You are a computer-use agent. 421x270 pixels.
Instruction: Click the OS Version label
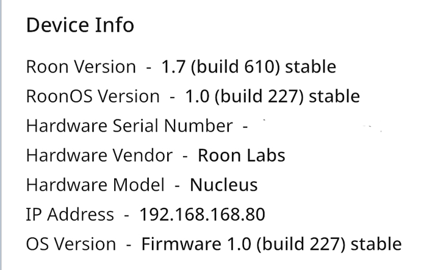[x=71, y=244]
